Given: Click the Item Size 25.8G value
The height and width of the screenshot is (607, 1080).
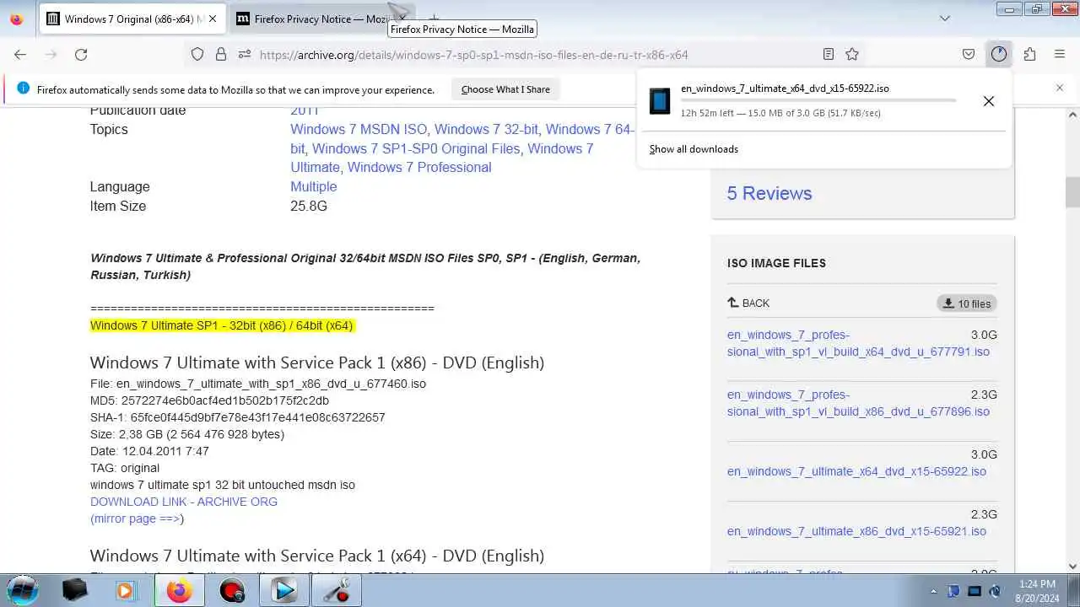Looking at the screenshot, I should click(x=309, y=206).
